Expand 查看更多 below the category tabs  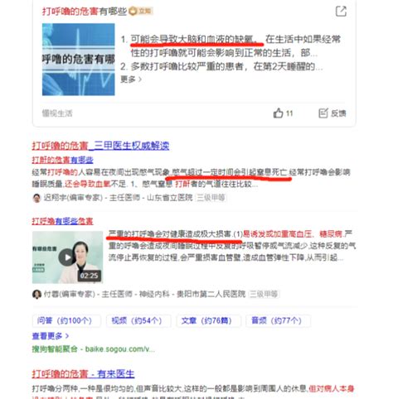tap(51, 336)
